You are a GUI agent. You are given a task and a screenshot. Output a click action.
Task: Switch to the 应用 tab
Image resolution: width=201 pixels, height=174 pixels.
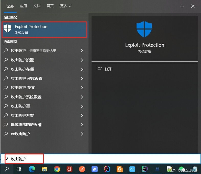click(24, 6)
